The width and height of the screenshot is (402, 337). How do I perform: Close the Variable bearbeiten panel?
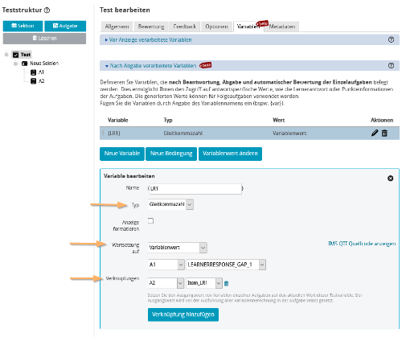coord(390,179)
